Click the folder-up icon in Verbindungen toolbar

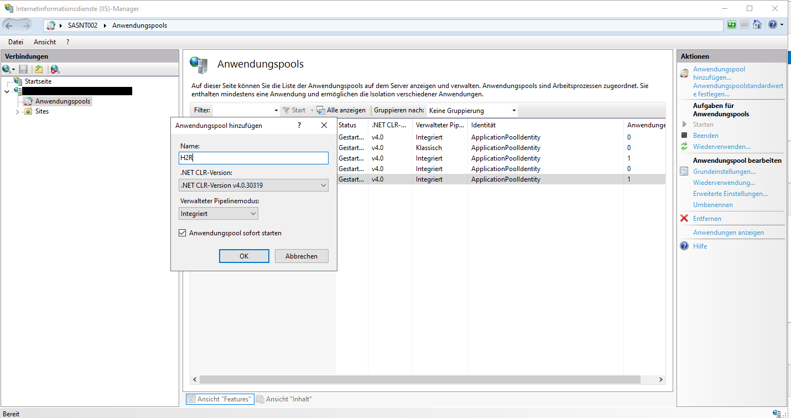(x=38, y=69)
